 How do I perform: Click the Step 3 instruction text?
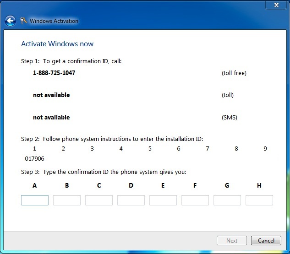click(104, 172)
